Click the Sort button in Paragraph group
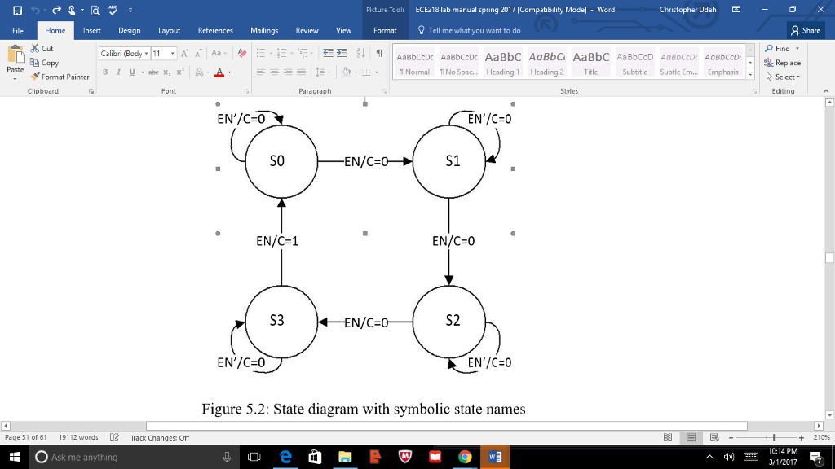Image resolution: width=835 pixels, height=469 pixels. 361,51
